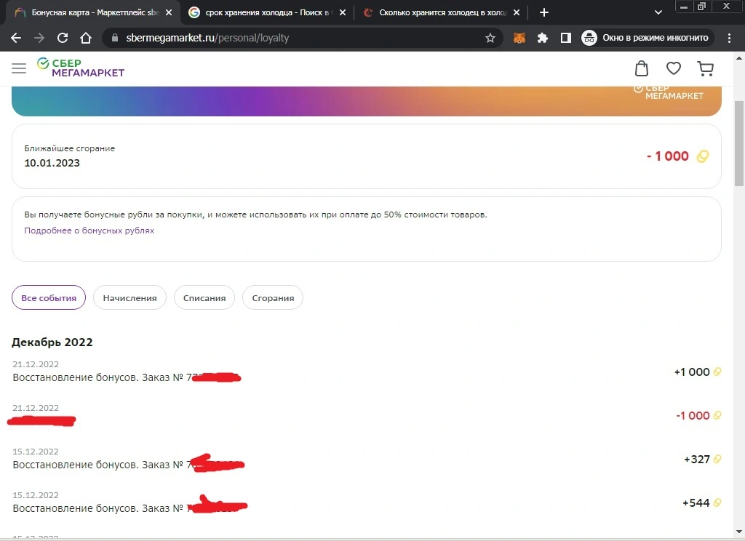Switch to Сколько хранится холодец tab
This screenshot has width=745, height=541.
click(x=441, y=13)
